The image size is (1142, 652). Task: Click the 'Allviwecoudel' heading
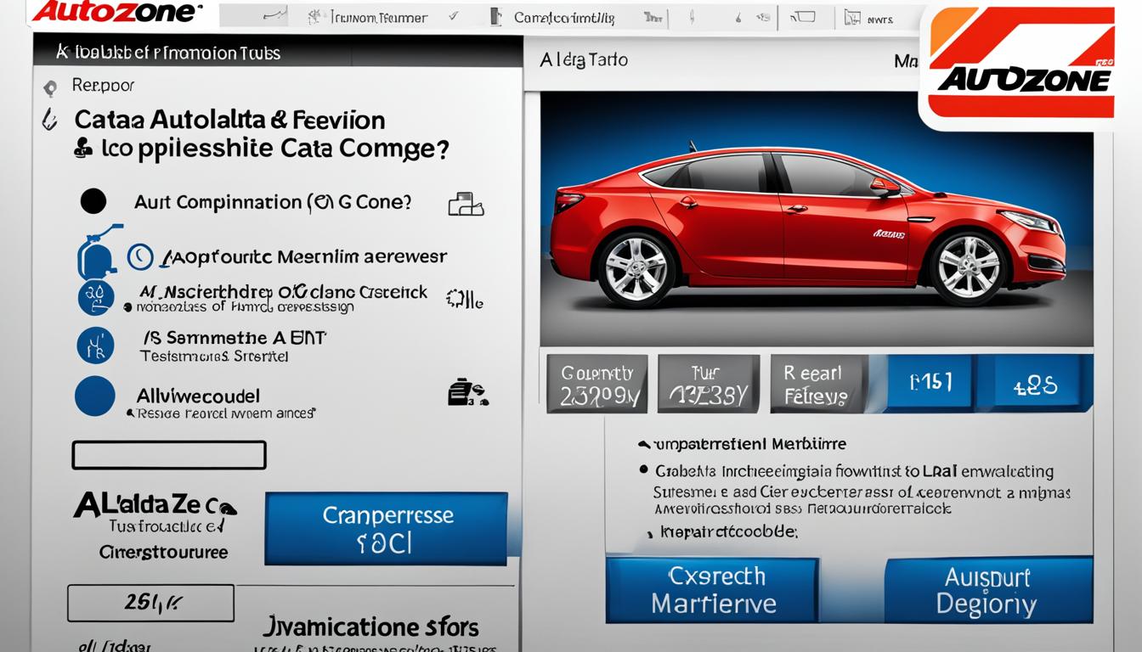click(198, 395)
